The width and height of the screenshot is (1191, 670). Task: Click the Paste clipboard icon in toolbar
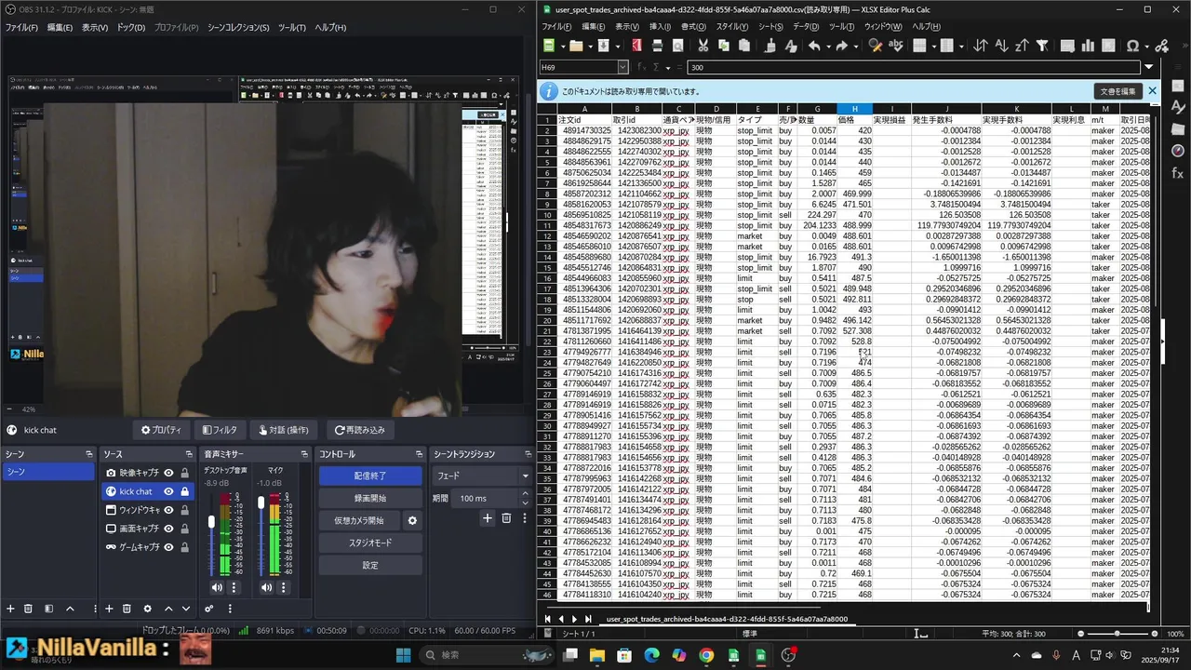coord(744,46)
